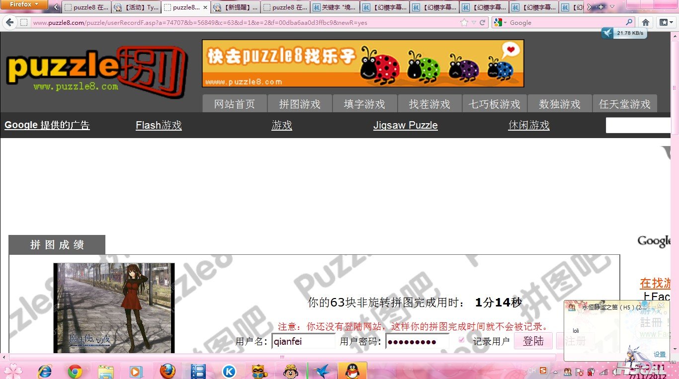Click the power plug icon in tray

coord(591,372)
